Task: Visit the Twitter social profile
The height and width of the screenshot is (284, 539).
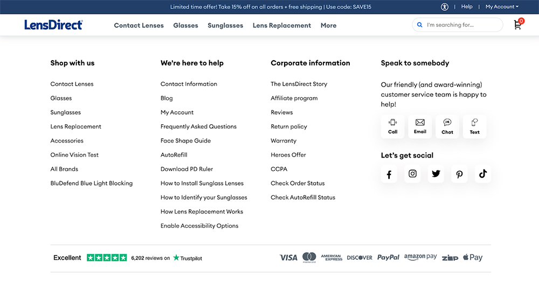Action: coord(436,174)
